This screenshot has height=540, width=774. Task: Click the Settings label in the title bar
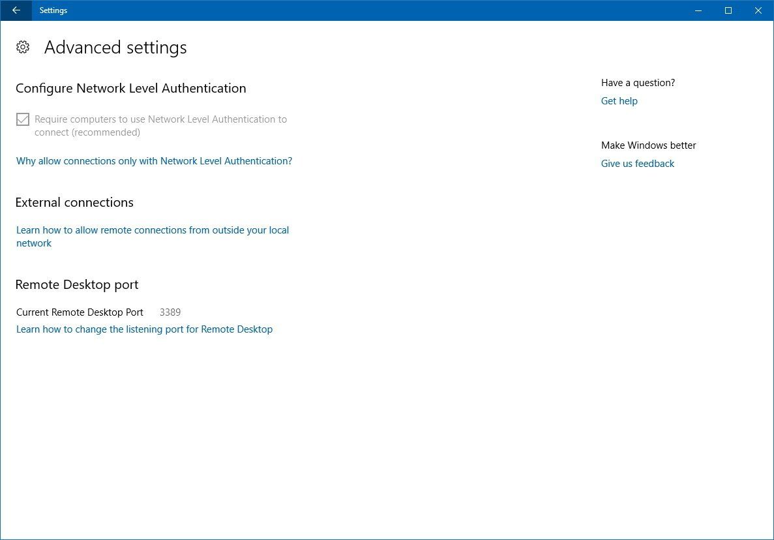(53, 10)
